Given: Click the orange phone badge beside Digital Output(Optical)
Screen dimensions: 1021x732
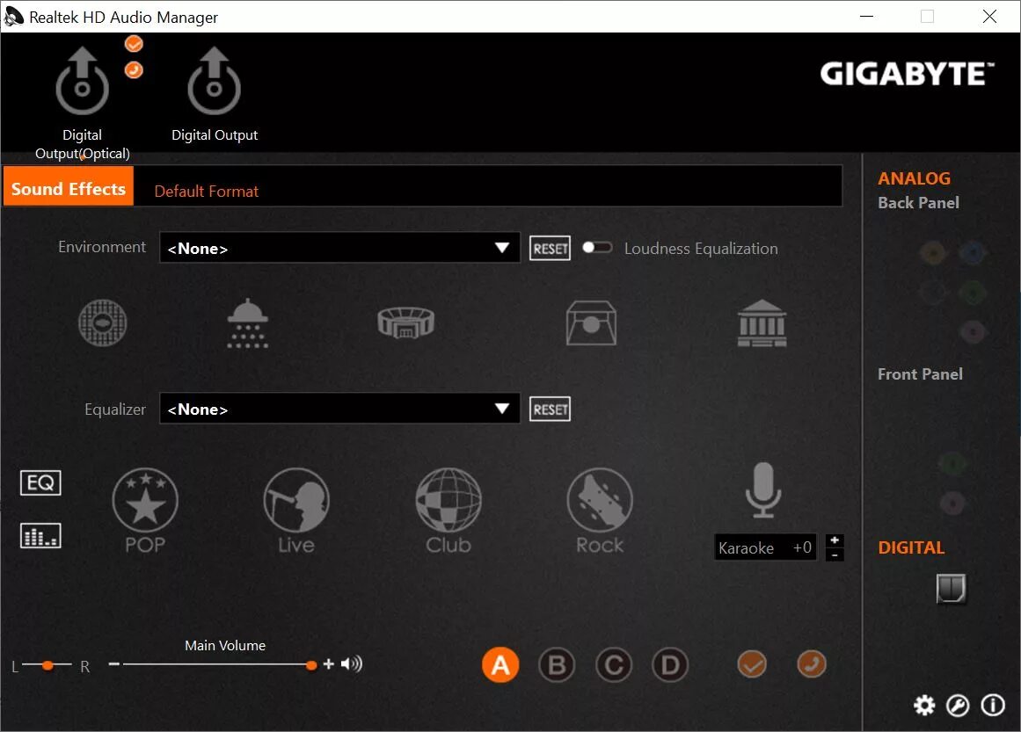Looking at the screenshot, I should pos(134,69).
